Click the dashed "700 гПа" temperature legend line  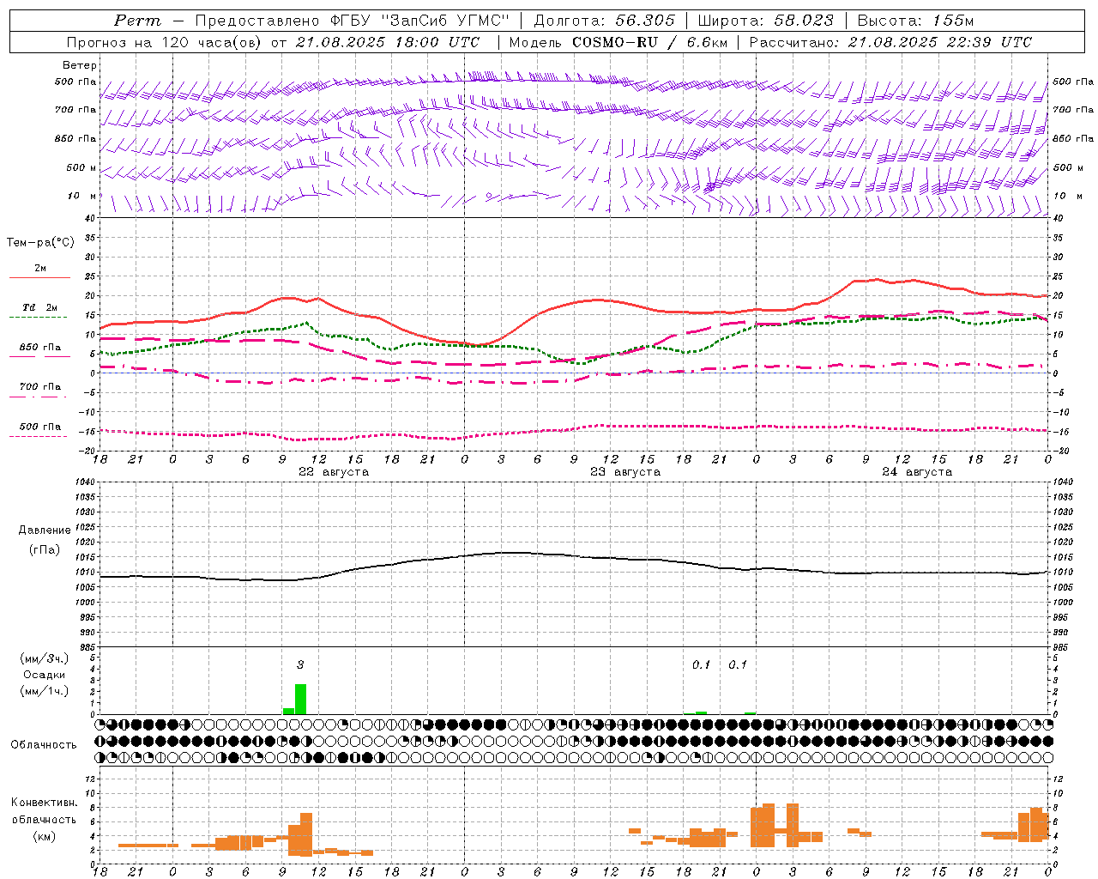[x=39, y=397]
